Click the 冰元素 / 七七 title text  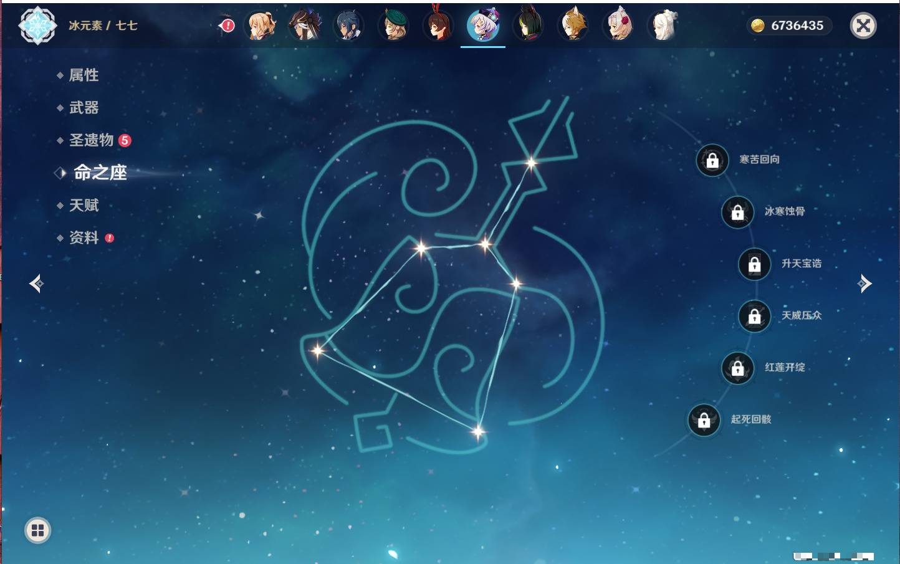coord(103,26)
